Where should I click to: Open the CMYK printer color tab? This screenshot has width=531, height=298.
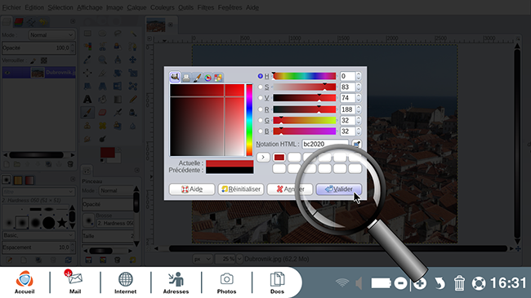tap(186, 78)
